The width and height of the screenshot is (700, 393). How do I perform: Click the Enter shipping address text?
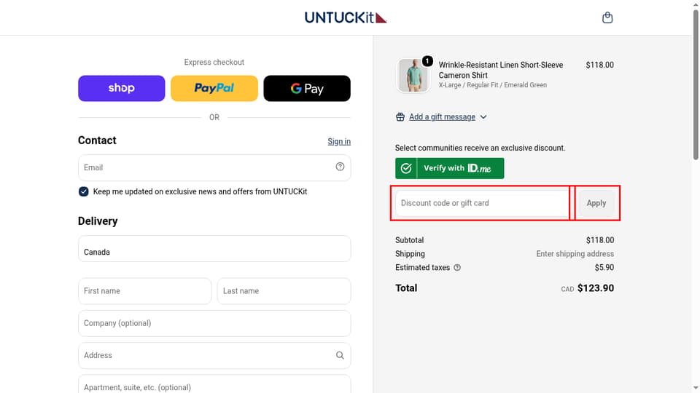(x=575, y=254)
